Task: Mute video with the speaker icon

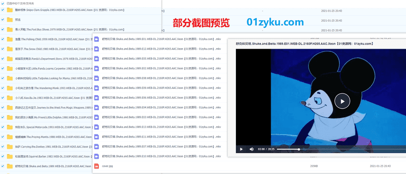Action: pyautogui.click(x=251, y=149)
